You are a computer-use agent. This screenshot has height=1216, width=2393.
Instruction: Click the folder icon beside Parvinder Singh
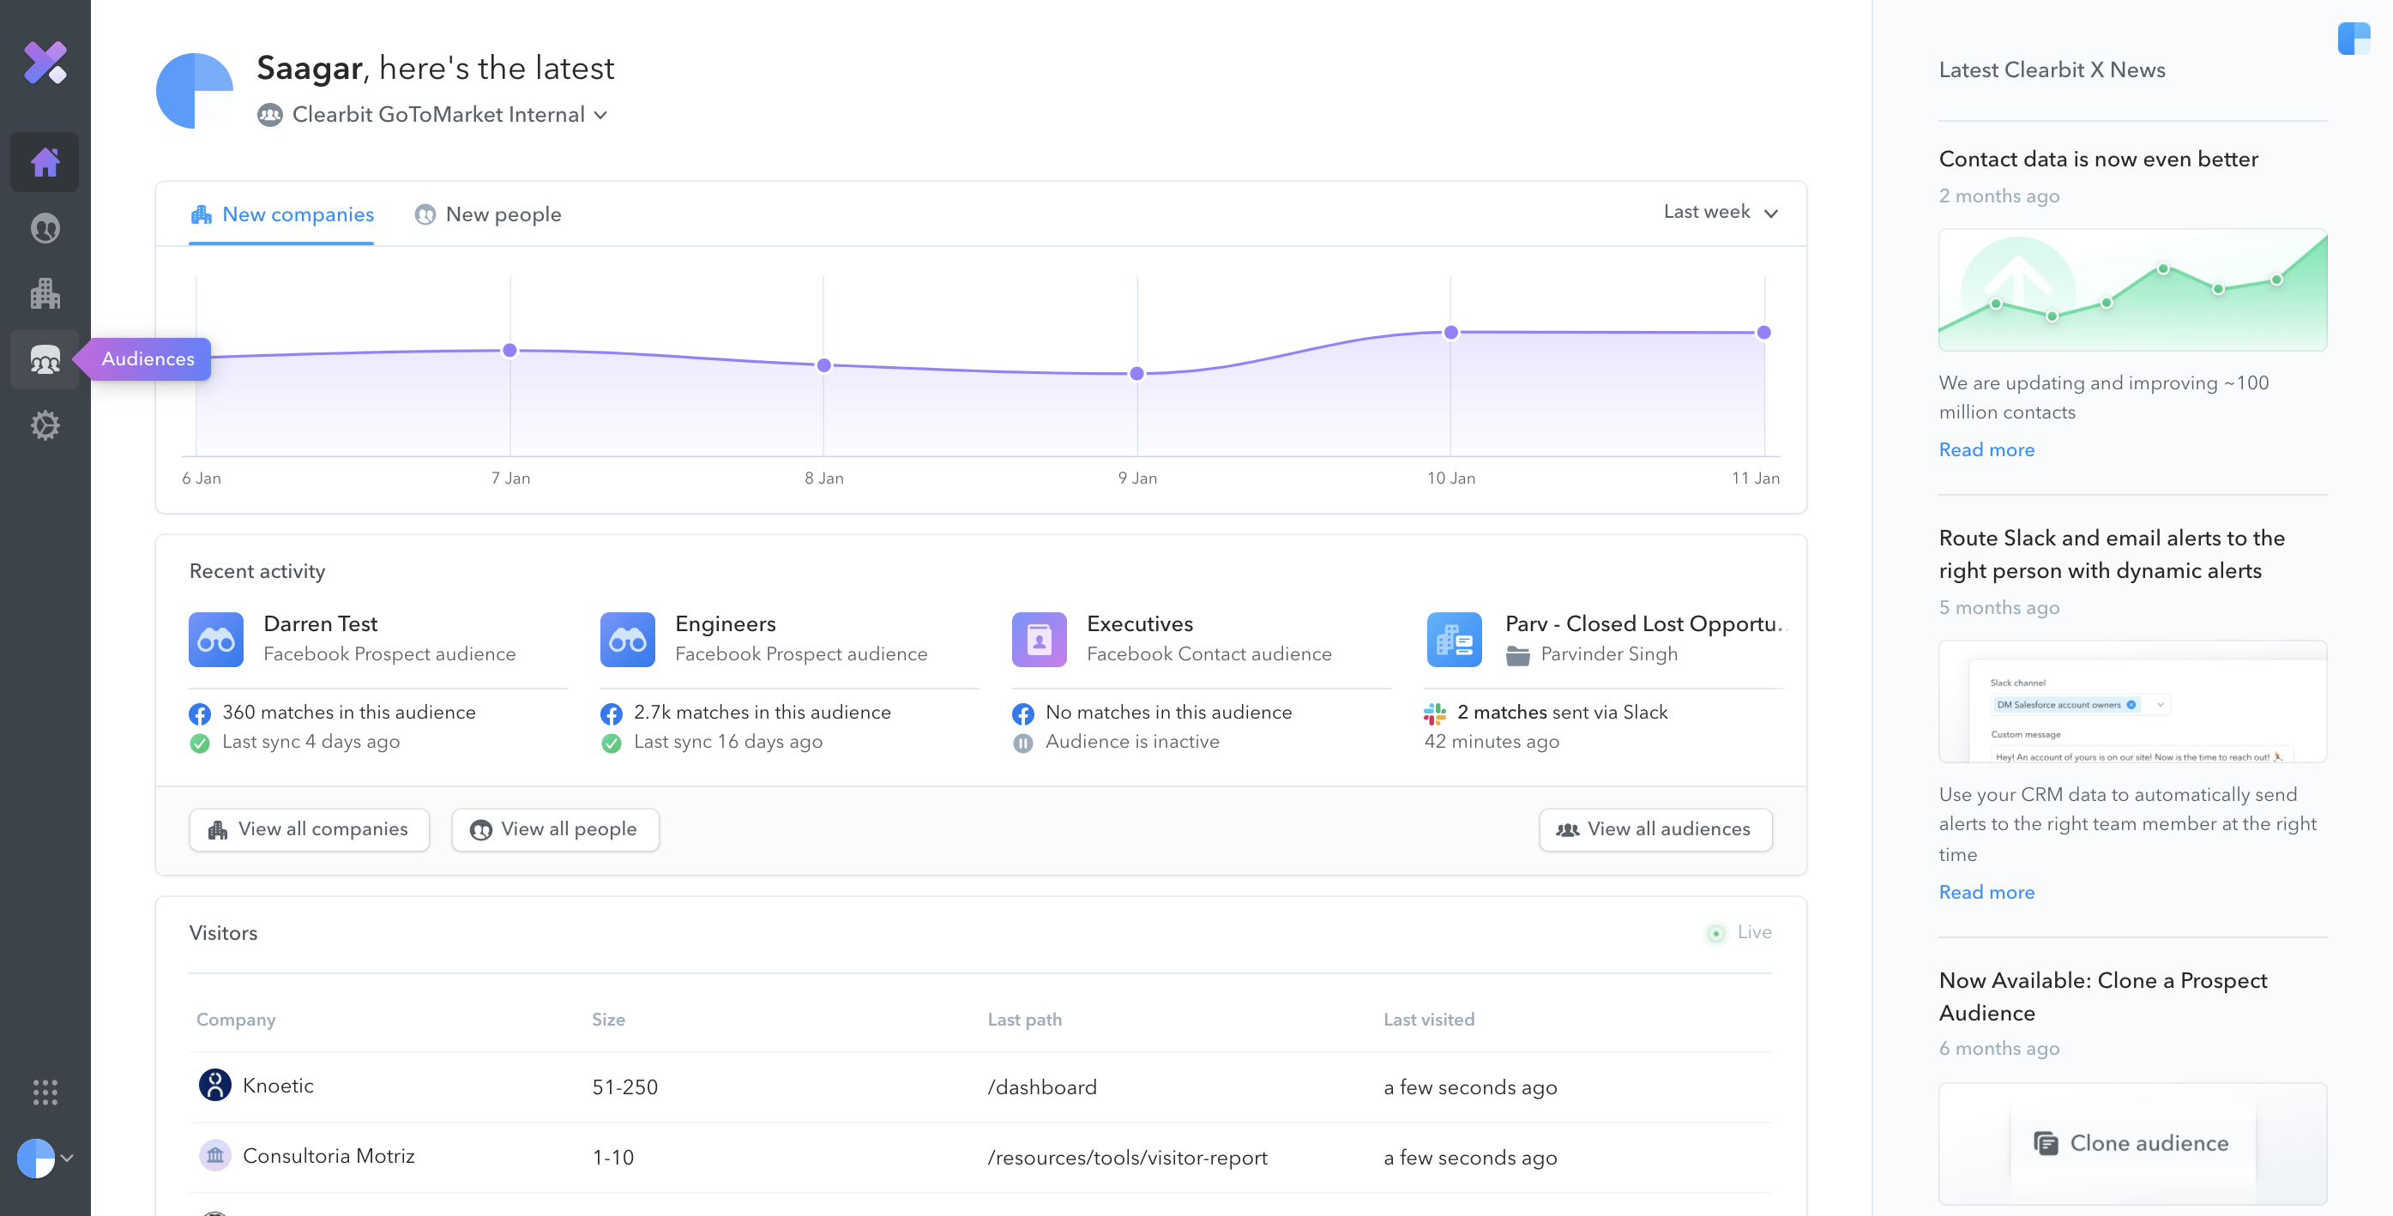(1517, 655)
